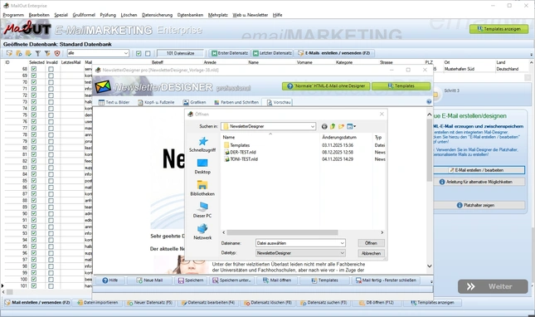Switch to Farben und Schriften tab
This screenshot has width=535, height=317.
point(236,102)
